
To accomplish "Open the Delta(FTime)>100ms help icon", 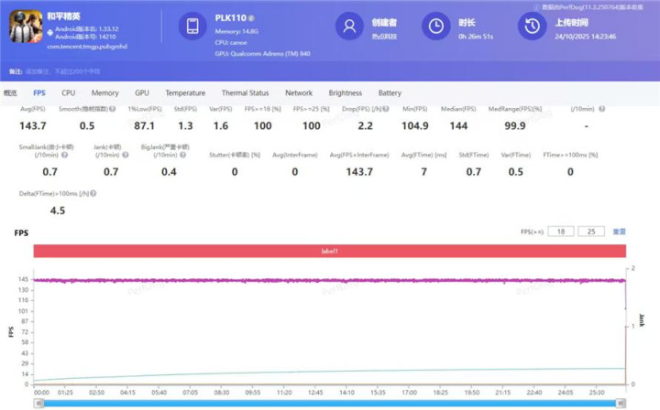I will pyautogui.click(x=93, y=193).
